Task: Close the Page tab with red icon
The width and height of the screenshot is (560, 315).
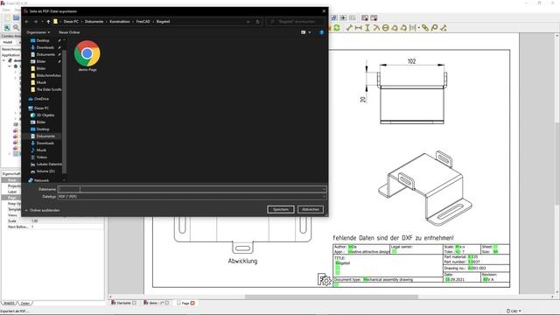Action: (192, 304)
